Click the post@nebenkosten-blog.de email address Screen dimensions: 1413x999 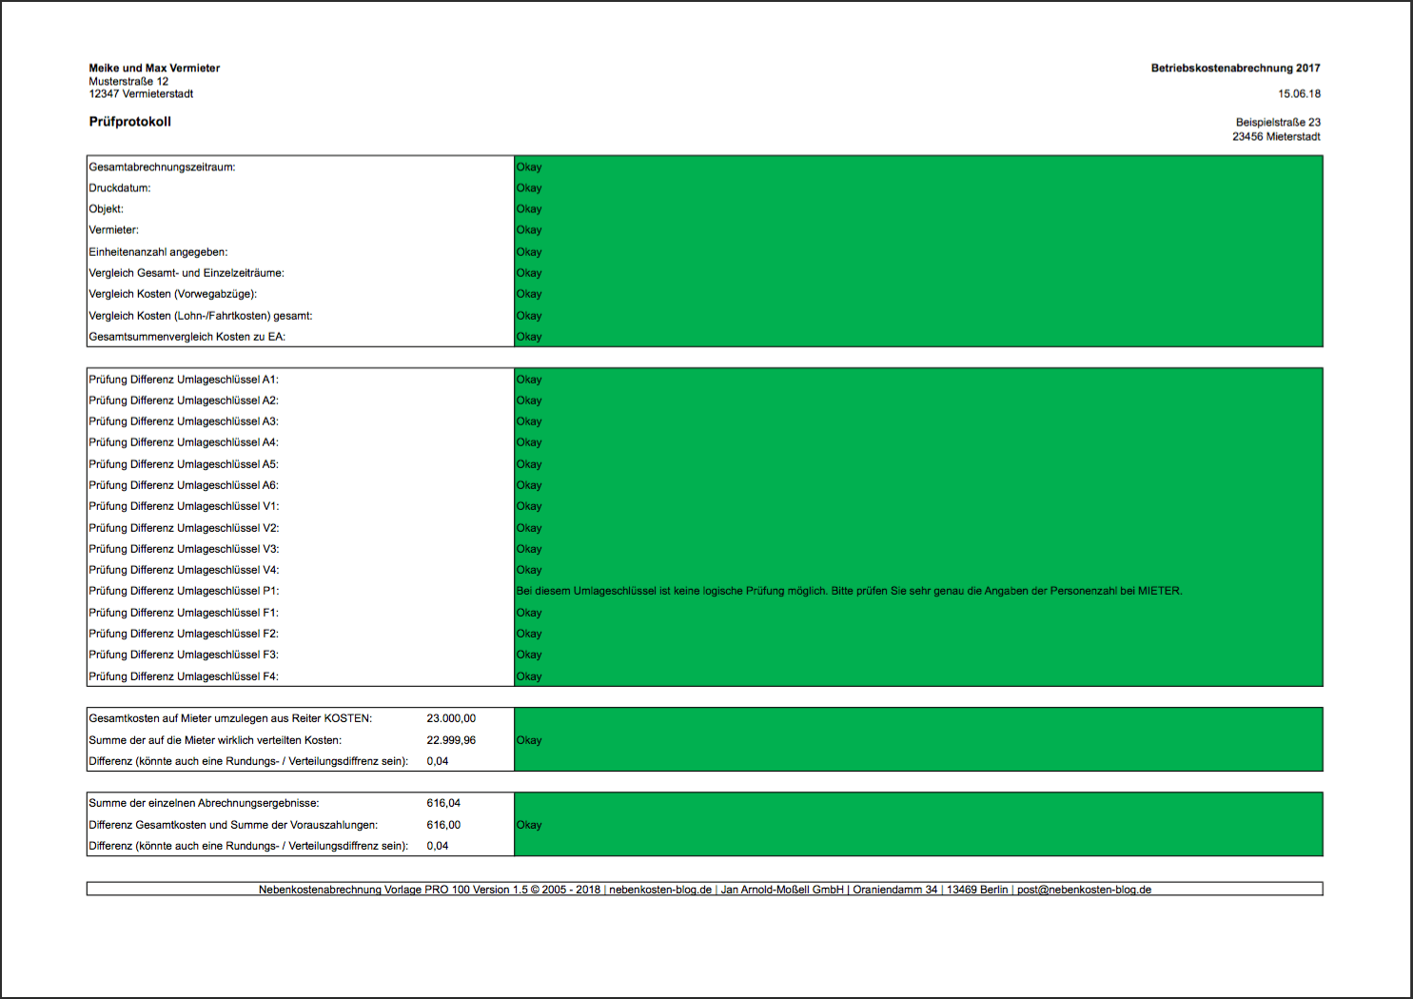[x=1084, y=890]
